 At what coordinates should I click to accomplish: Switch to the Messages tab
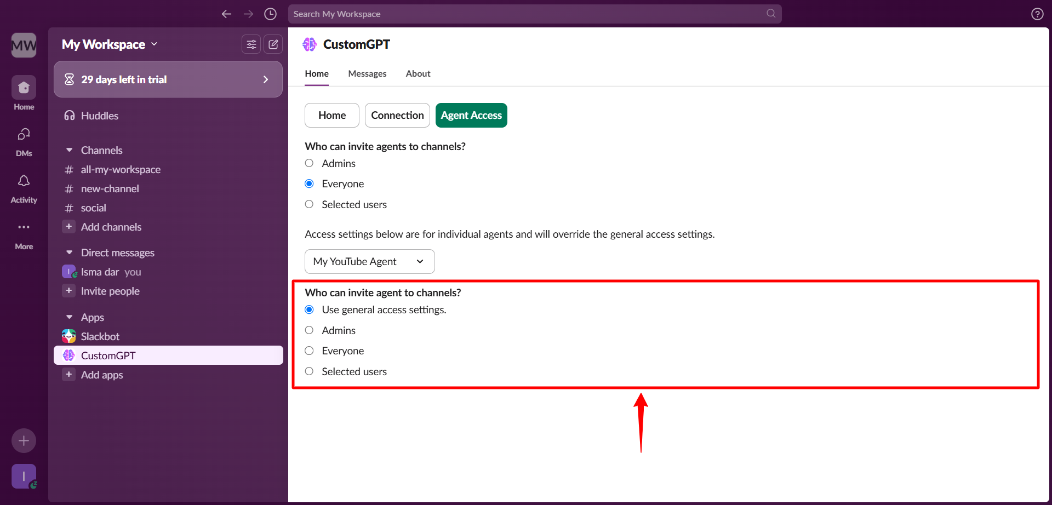point(367,73)
